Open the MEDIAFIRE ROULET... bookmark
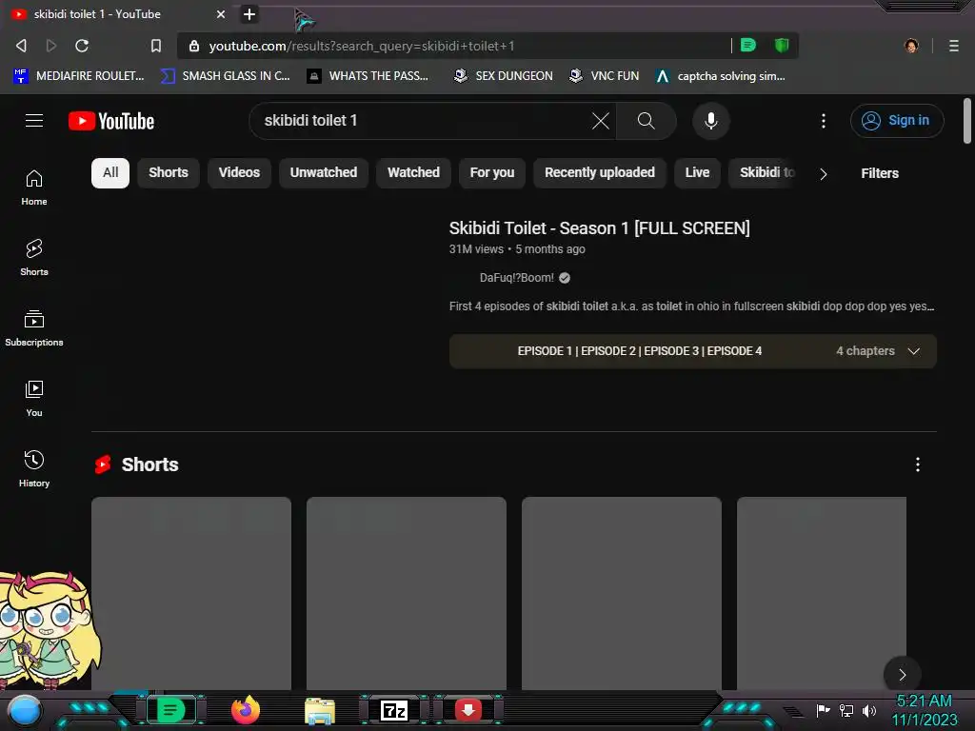The height and width of the screenshot is (731, 975). (x=78, y=76)
